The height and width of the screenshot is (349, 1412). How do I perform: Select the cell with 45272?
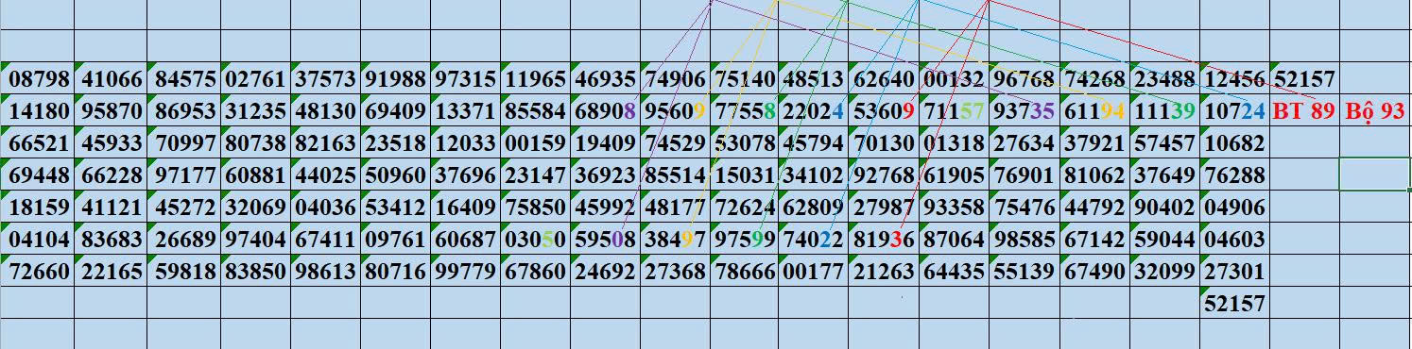pos(185,208)
